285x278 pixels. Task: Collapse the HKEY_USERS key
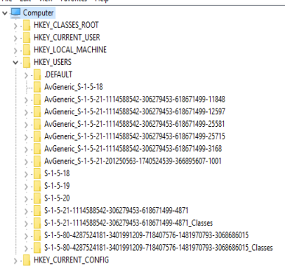pos(15,63)
